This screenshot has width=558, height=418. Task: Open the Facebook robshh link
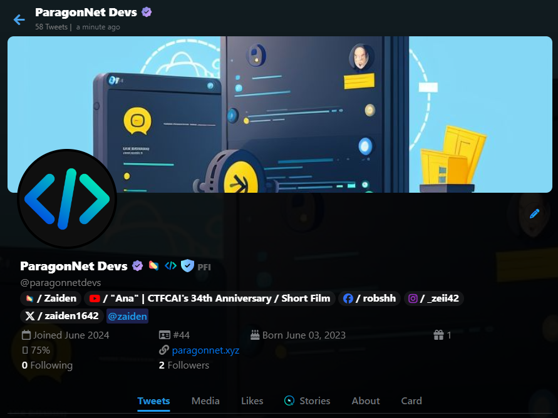click(x=369, y=298)
